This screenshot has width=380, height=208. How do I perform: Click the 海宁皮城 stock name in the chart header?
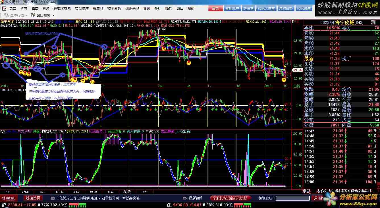(x=7, y=22)
